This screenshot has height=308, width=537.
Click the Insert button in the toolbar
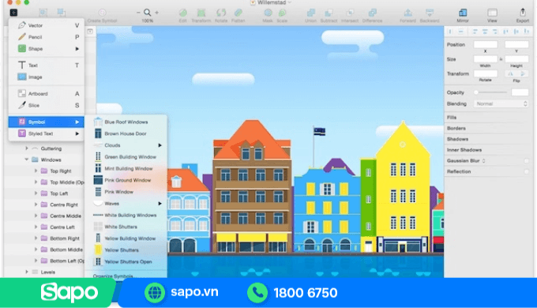coord(13,13)
